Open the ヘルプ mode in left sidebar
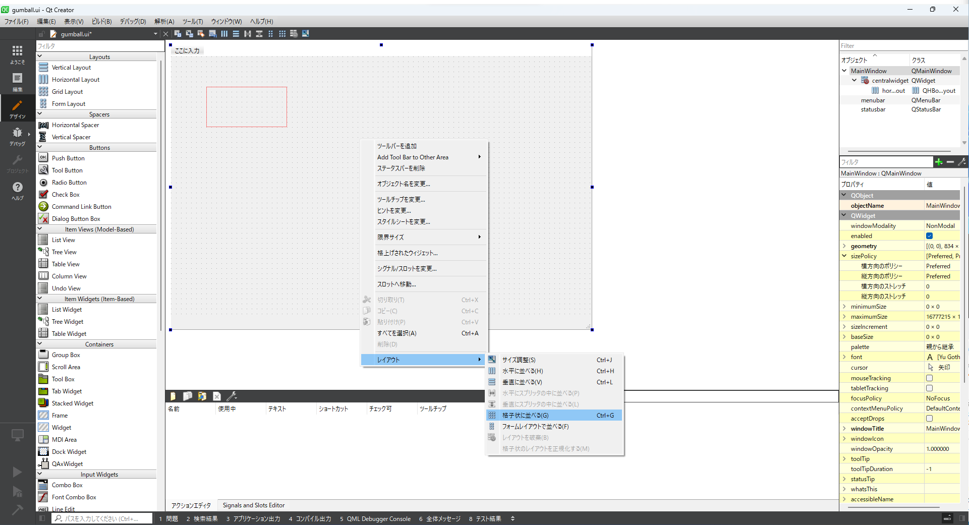969x525 pixels. [x=17, y=191]
